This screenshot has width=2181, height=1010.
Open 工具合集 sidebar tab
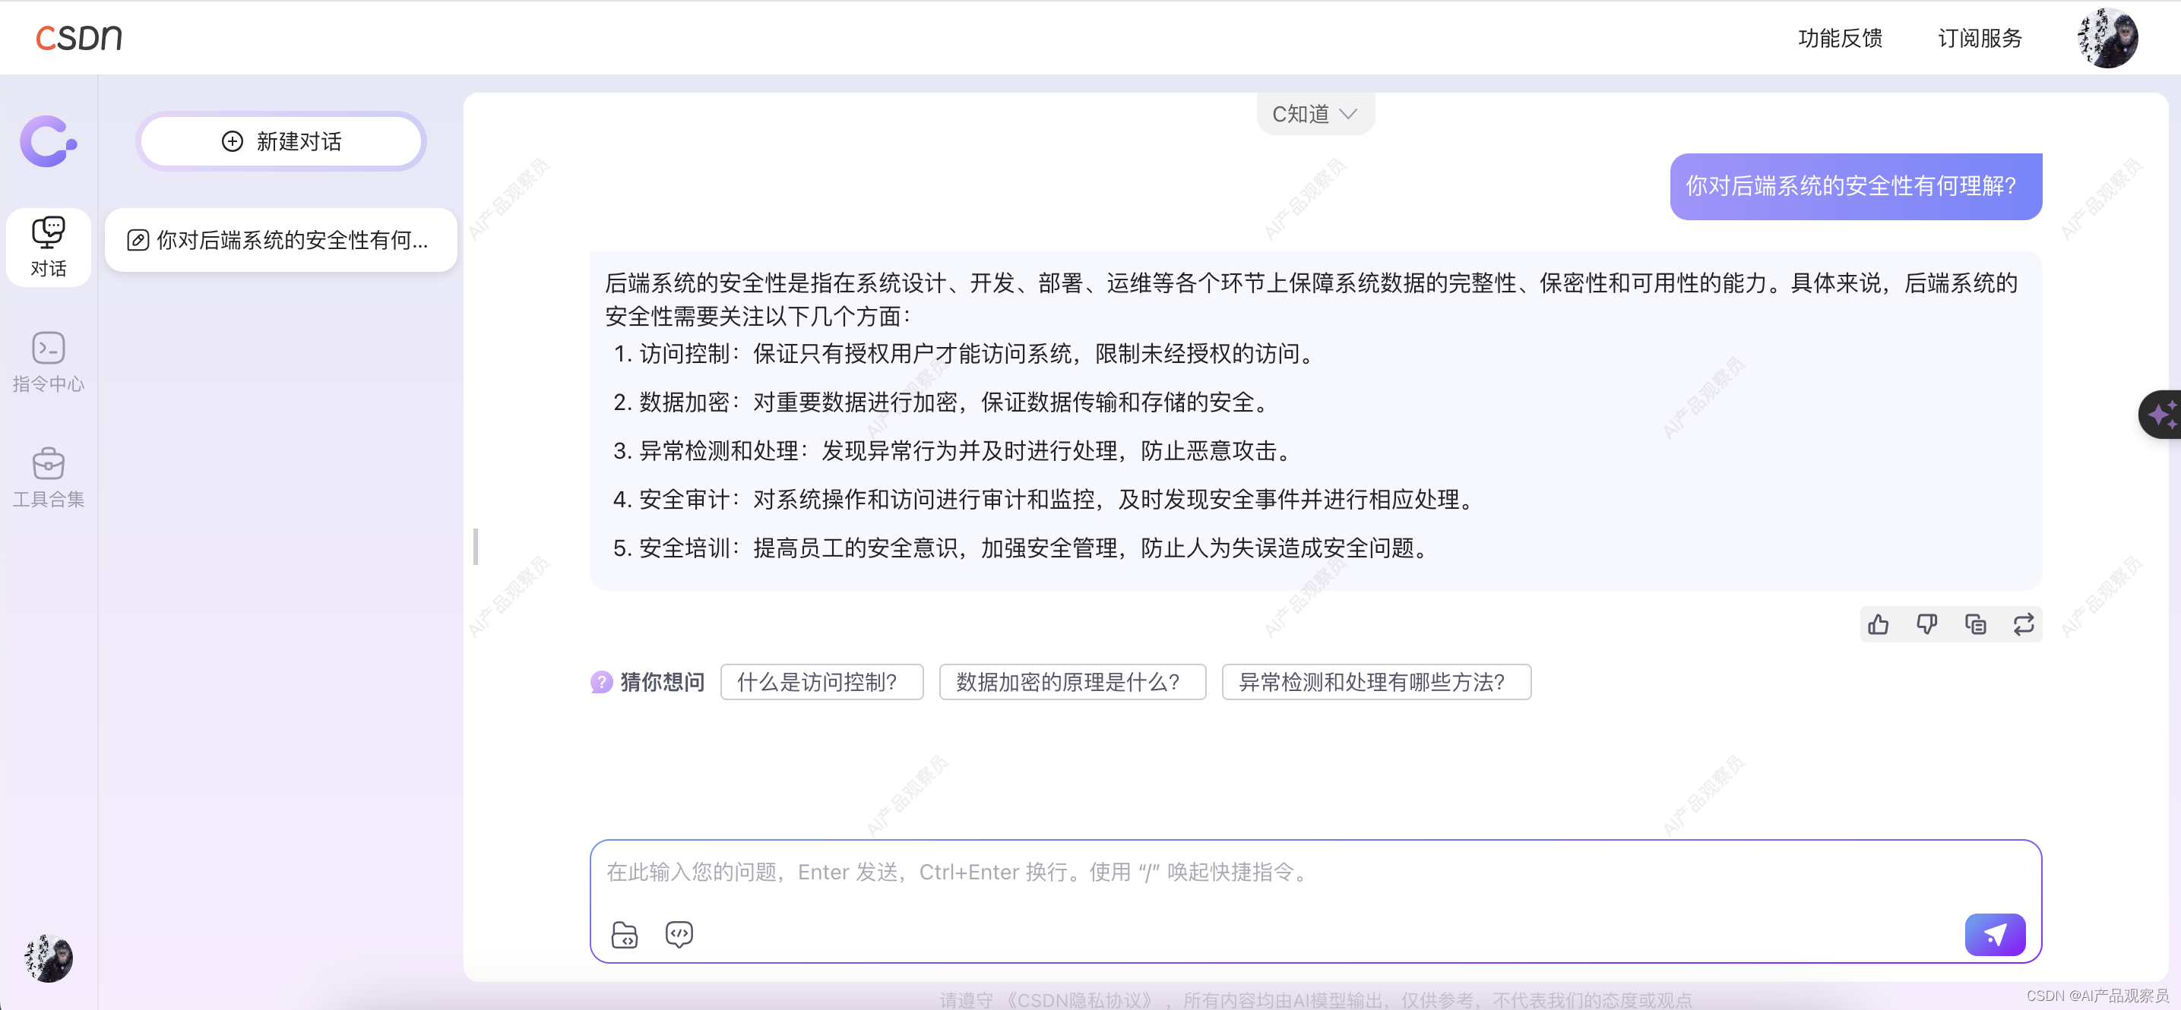(49, 478)
